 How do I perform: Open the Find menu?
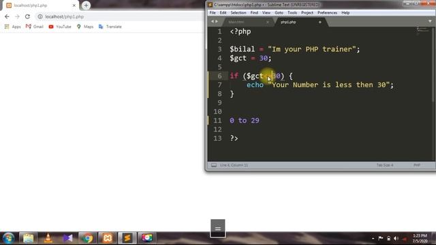coord(254,13)
